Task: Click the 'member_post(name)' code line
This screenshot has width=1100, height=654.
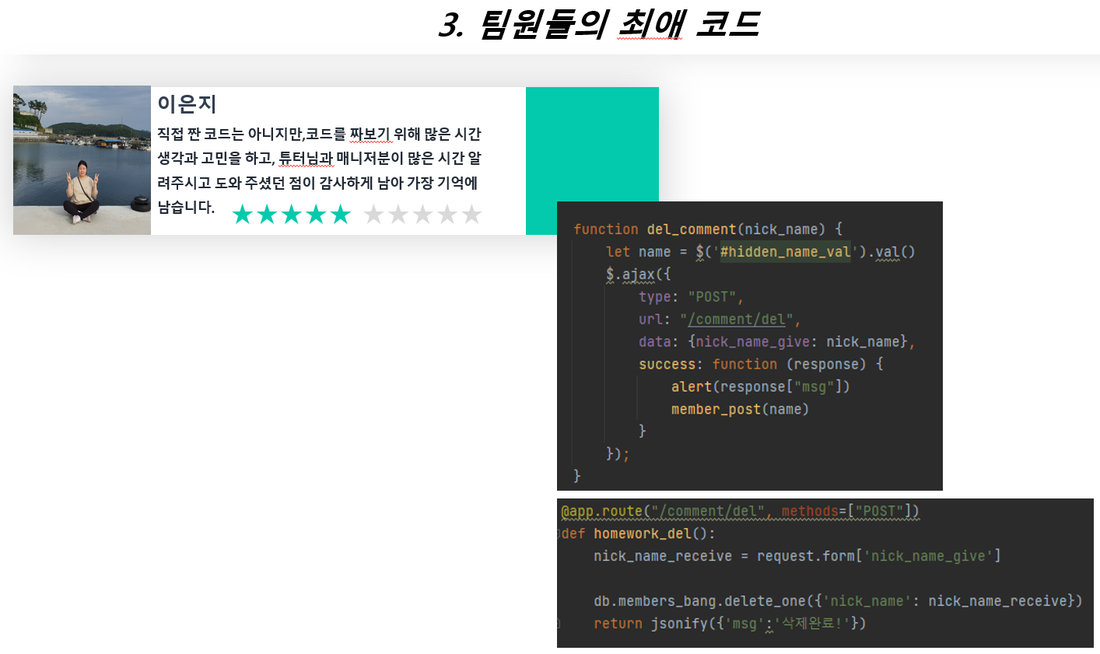Action: tap(741, 410)
